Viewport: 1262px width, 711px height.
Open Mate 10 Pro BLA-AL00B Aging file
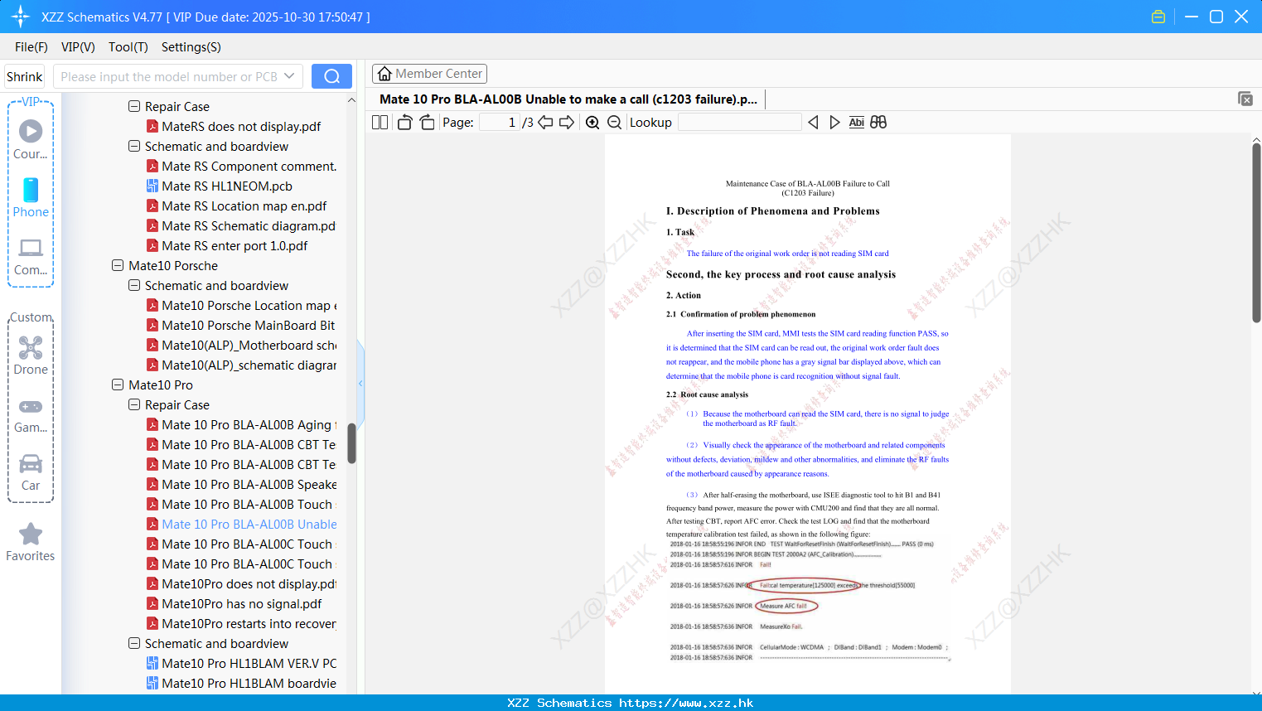242,425
